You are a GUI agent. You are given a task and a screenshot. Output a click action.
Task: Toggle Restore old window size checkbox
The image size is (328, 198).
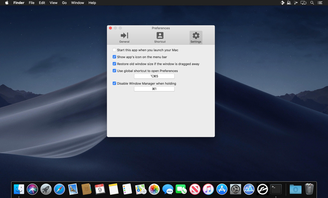(x=114, y=64)
